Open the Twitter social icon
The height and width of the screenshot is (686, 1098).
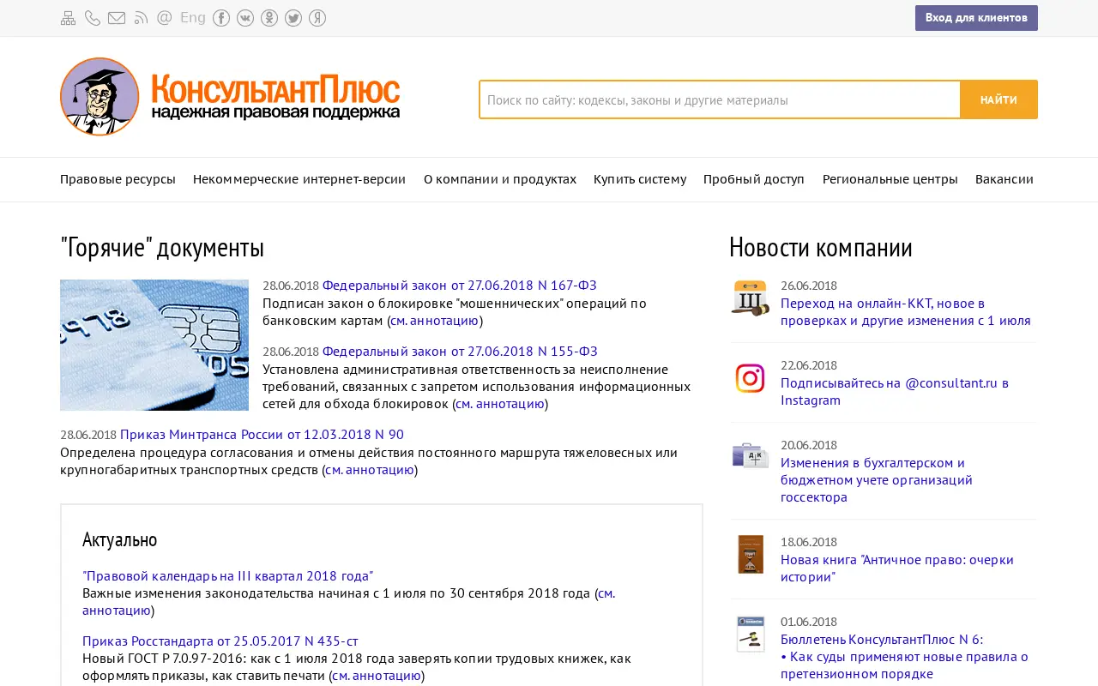[x=293, y=18]
